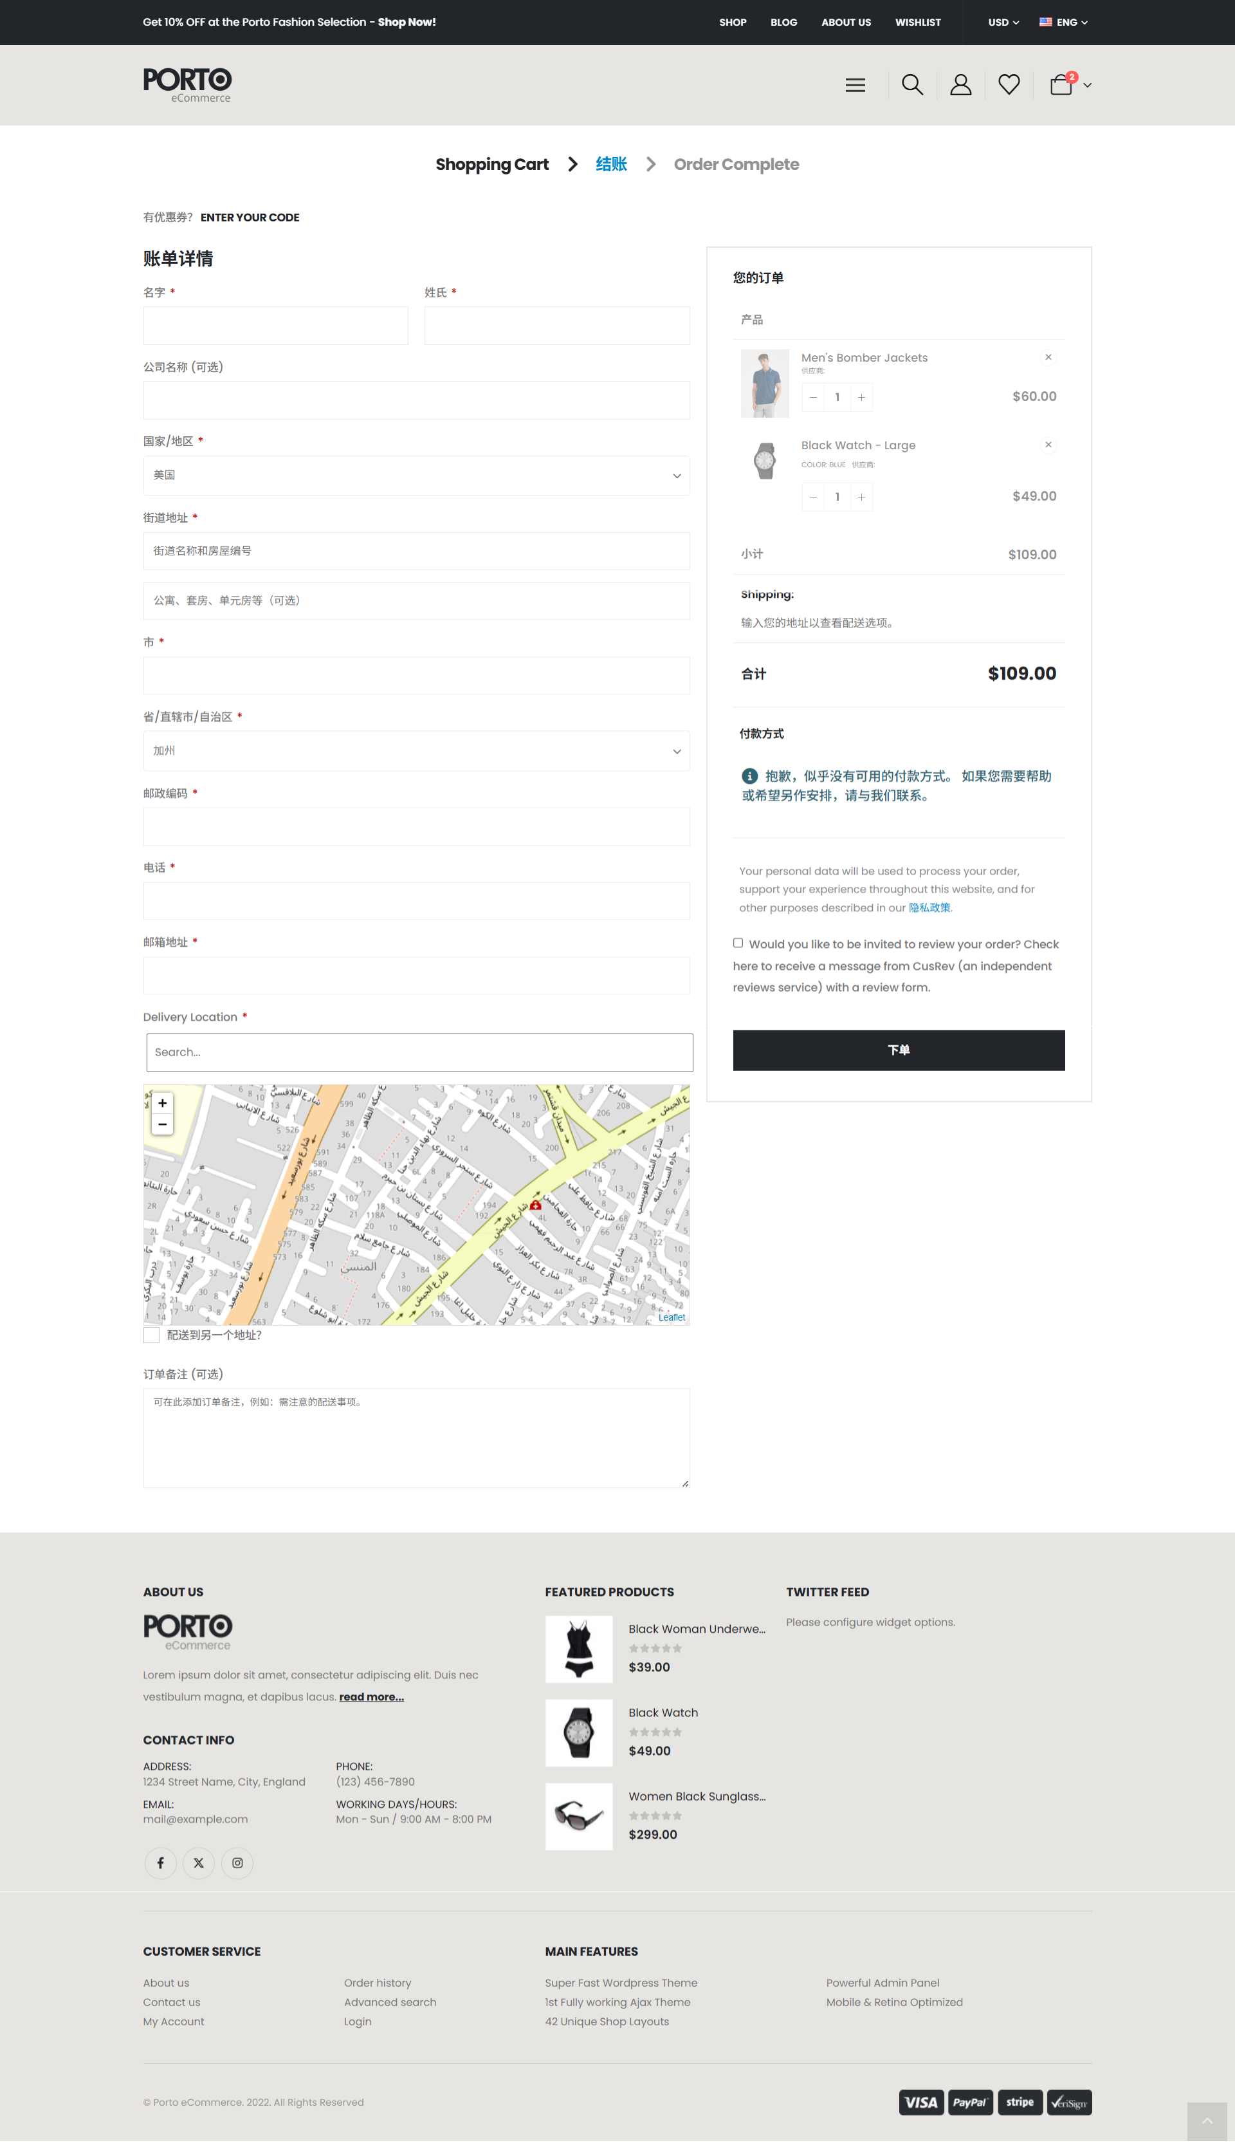Open the BLOG menu item
1235x2145 pixels.
783,23
